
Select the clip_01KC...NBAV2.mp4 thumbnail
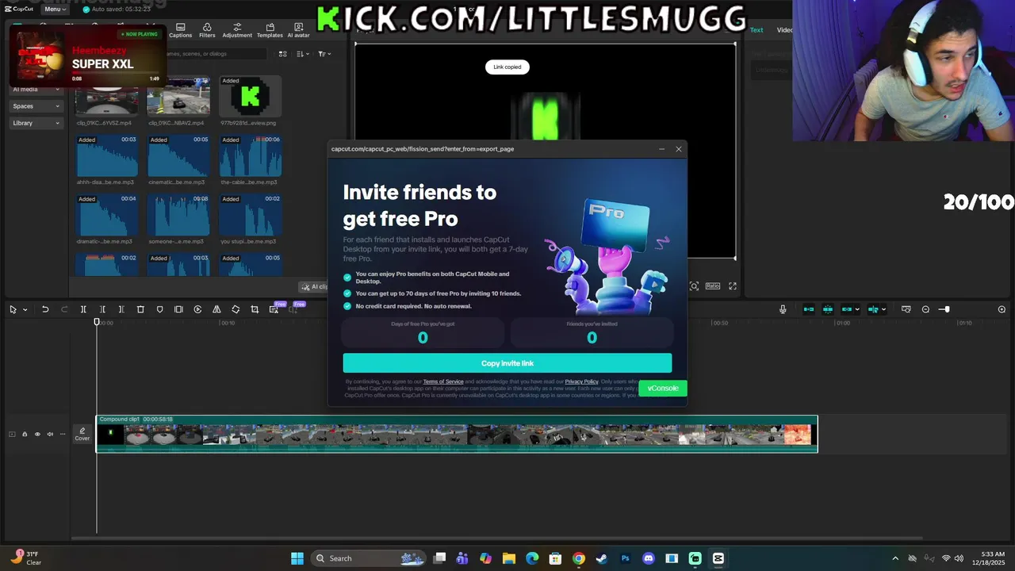178,97
